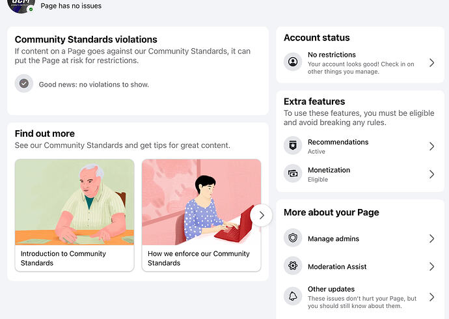The height and width of the screenshot is (319, 449).
Task: Click the Page profile picture avatar
Action: pyautogui.click(x=21, y=5)
